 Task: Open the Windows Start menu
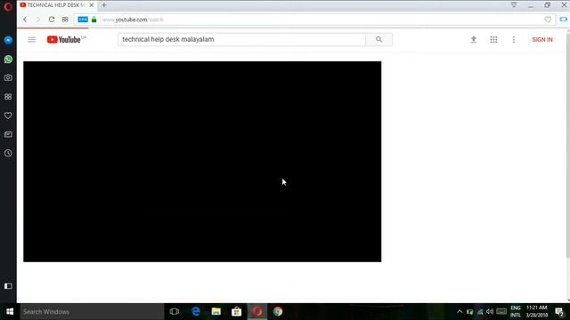coord(10,312)
